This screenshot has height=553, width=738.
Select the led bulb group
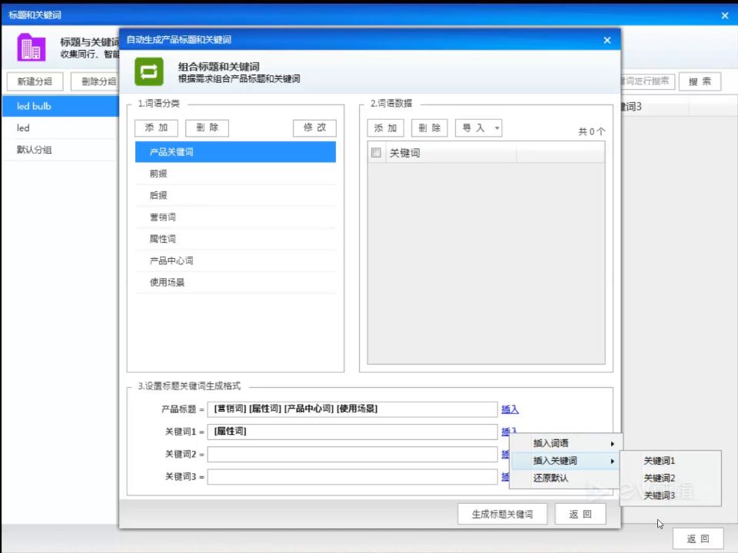click(61, 106)
